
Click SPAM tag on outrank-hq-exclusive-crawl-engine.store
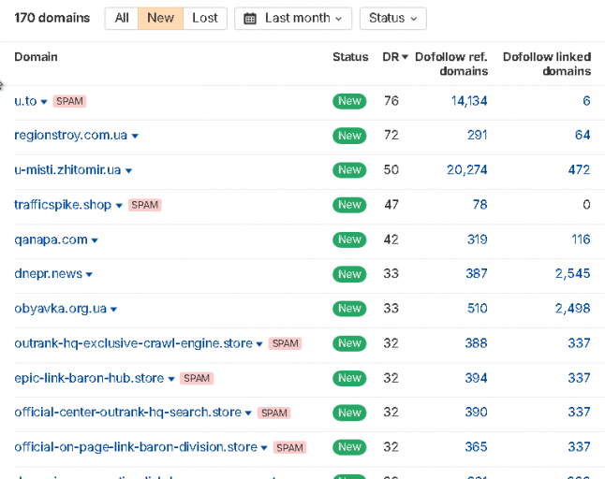tap(285, 343)
